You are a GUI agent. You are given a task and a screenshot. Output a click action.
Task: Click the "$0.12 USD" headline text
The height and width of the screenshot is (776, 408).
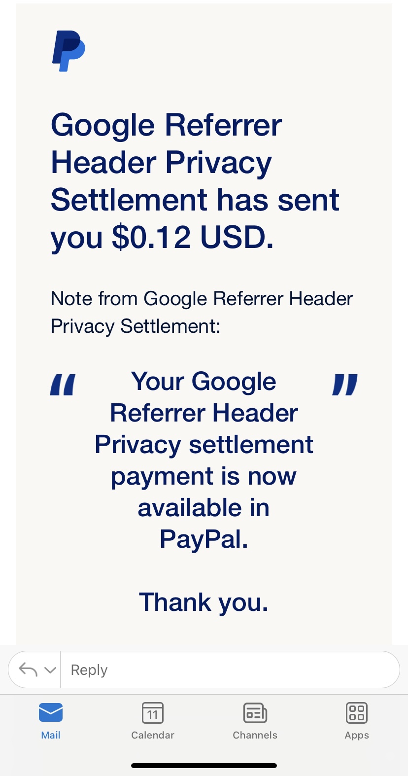click(x=192, y=237)
